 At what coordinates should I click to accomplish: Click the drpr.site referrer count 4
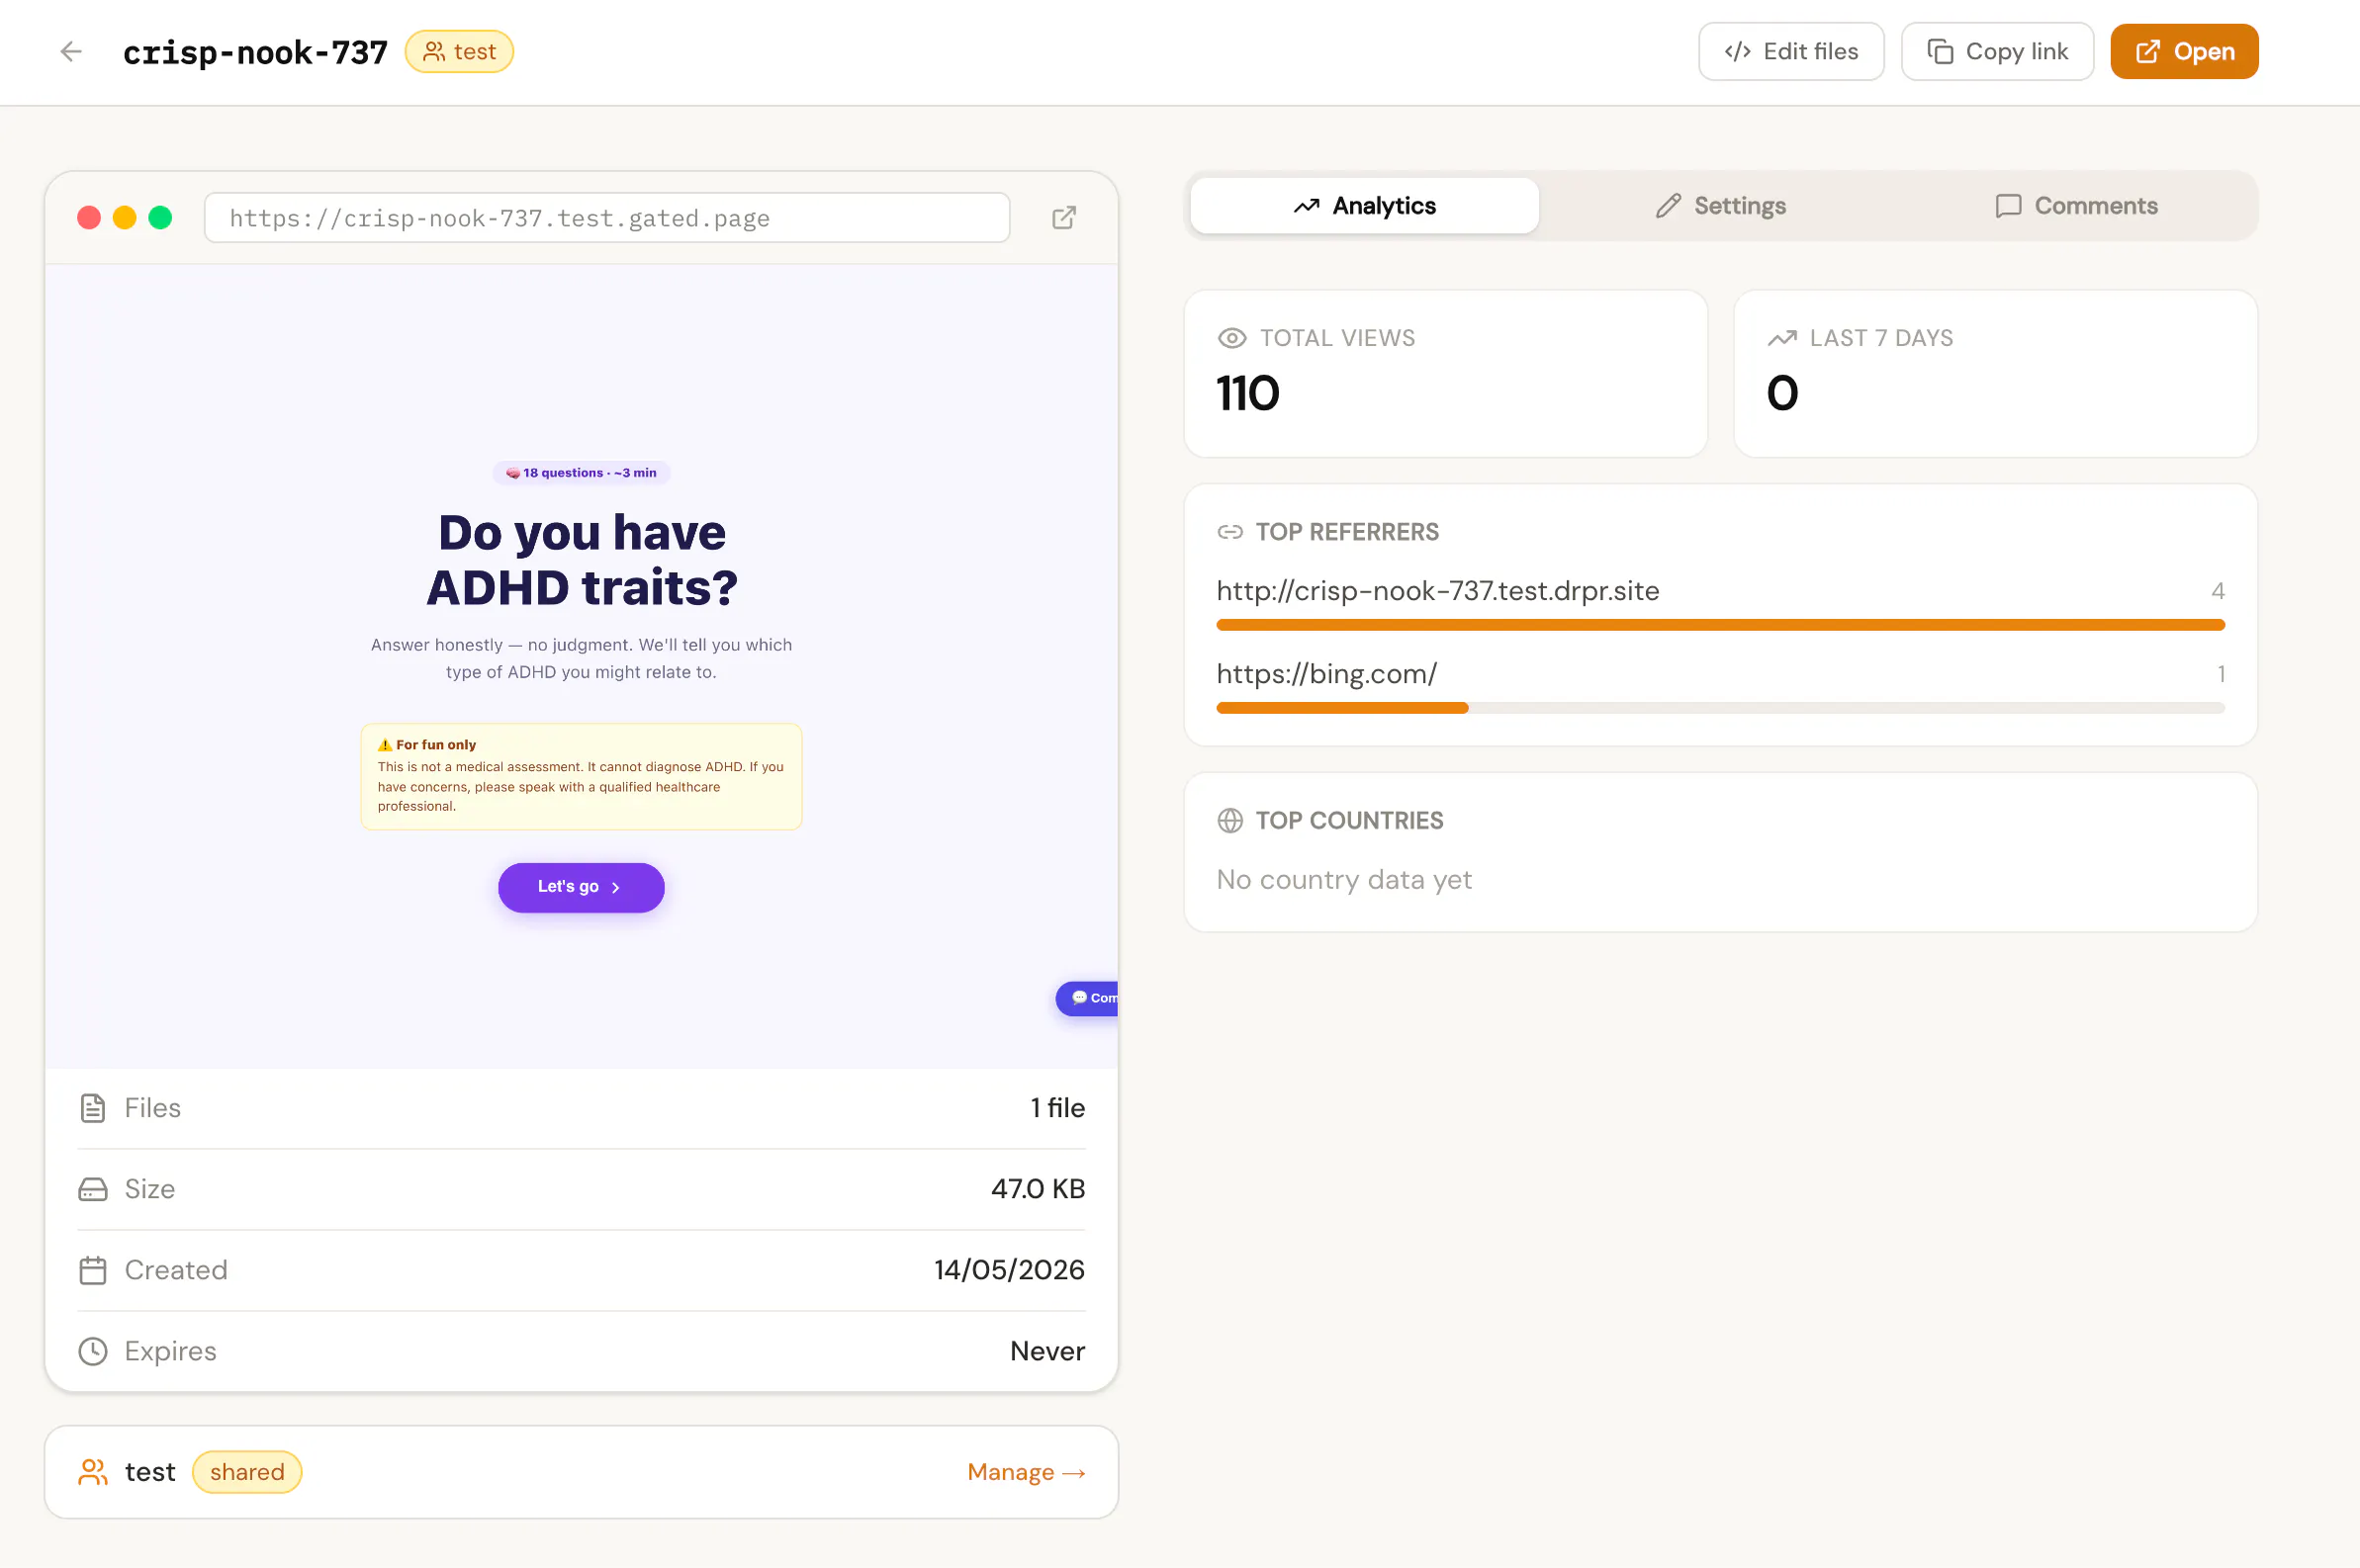(x=2218, y=591)
